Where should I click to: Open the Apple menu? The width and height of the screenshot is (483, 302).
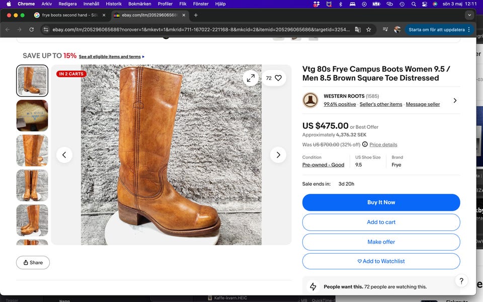tap(9, 4)
